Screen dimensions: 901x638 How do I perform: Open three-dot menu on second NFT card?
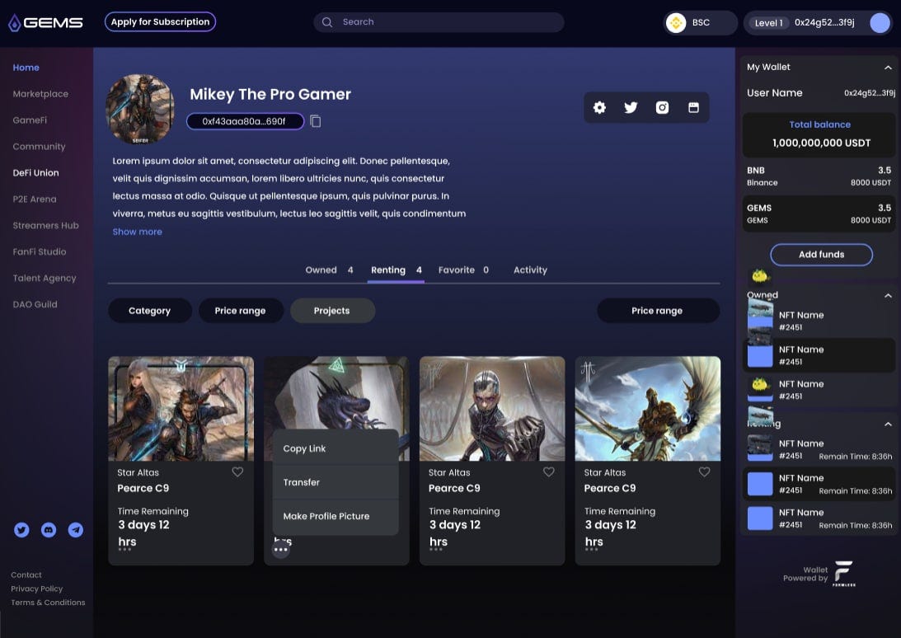pyautogui.click(x=280, y=550)
